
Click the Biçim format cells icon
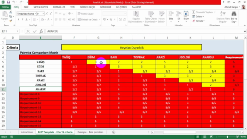point(186,14)
